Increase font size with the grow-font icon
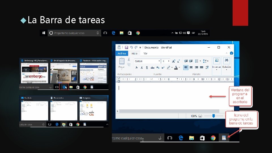This screenshot has width=272, height=153. (173, 61)
